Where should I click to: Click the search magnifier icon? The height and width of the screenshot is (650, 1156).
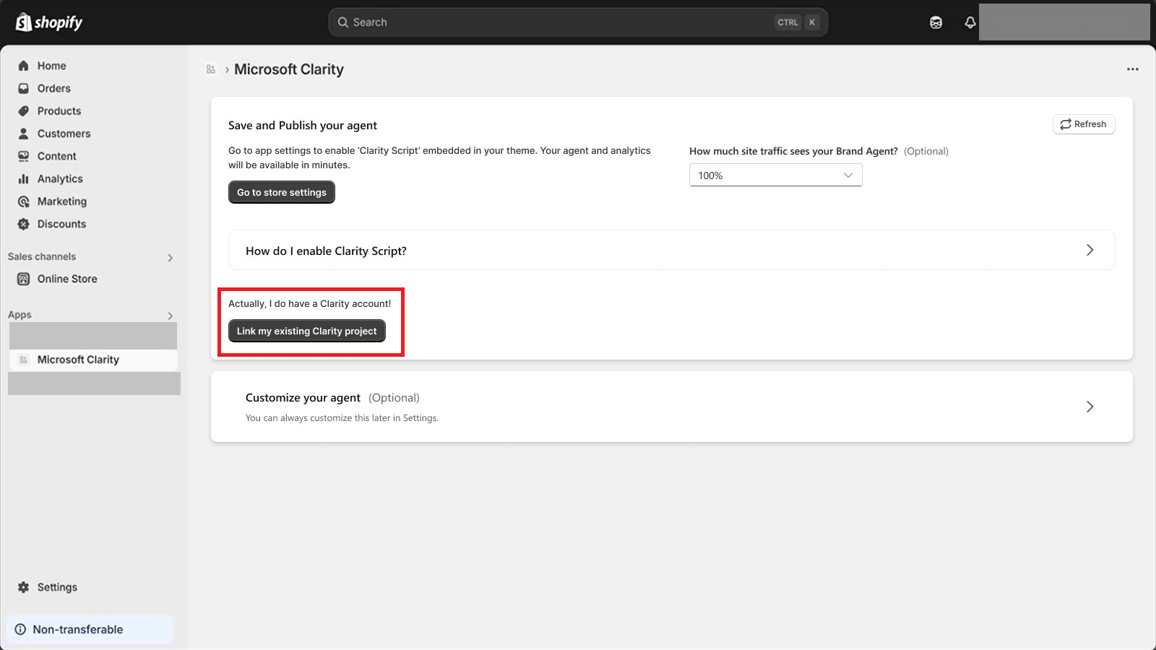pyautogui.click(x=343, y=22)
